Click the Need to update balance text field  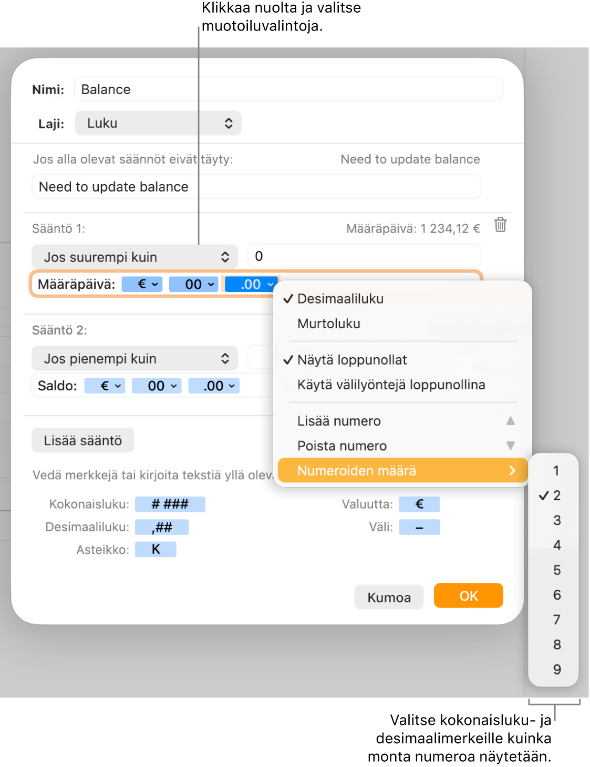coord(256,187)
